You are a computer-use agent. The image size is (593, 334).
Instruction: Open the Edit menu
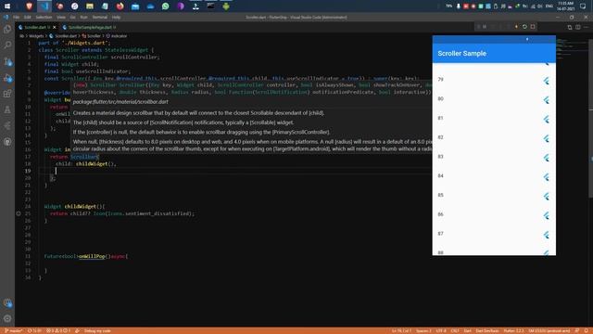[27, 18]
